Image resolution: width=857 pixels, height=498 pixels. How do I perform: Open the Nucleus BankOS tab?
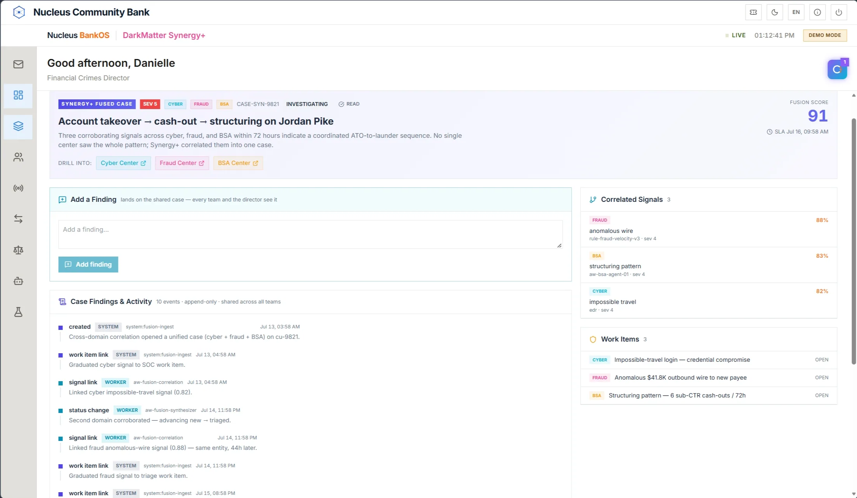click(x=78, y=35)
